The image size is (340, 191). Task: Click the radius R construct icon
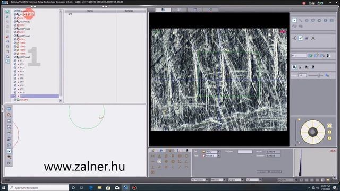point(173,156)
